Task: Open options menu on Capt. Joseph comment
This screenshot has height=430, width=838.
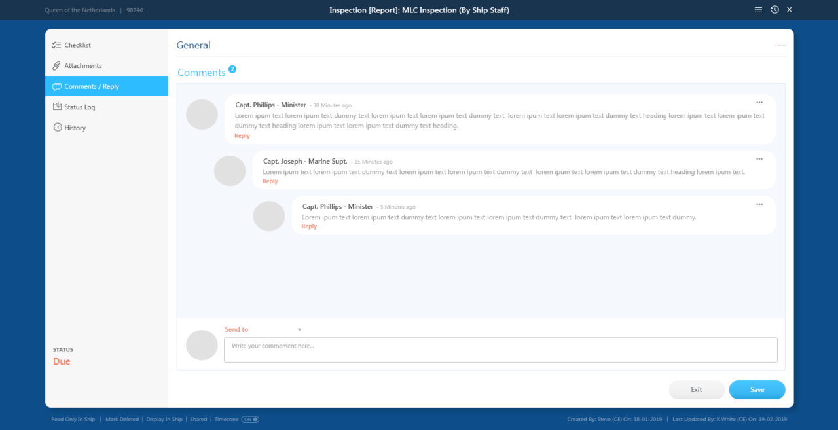Action: [x=759, y=159]
